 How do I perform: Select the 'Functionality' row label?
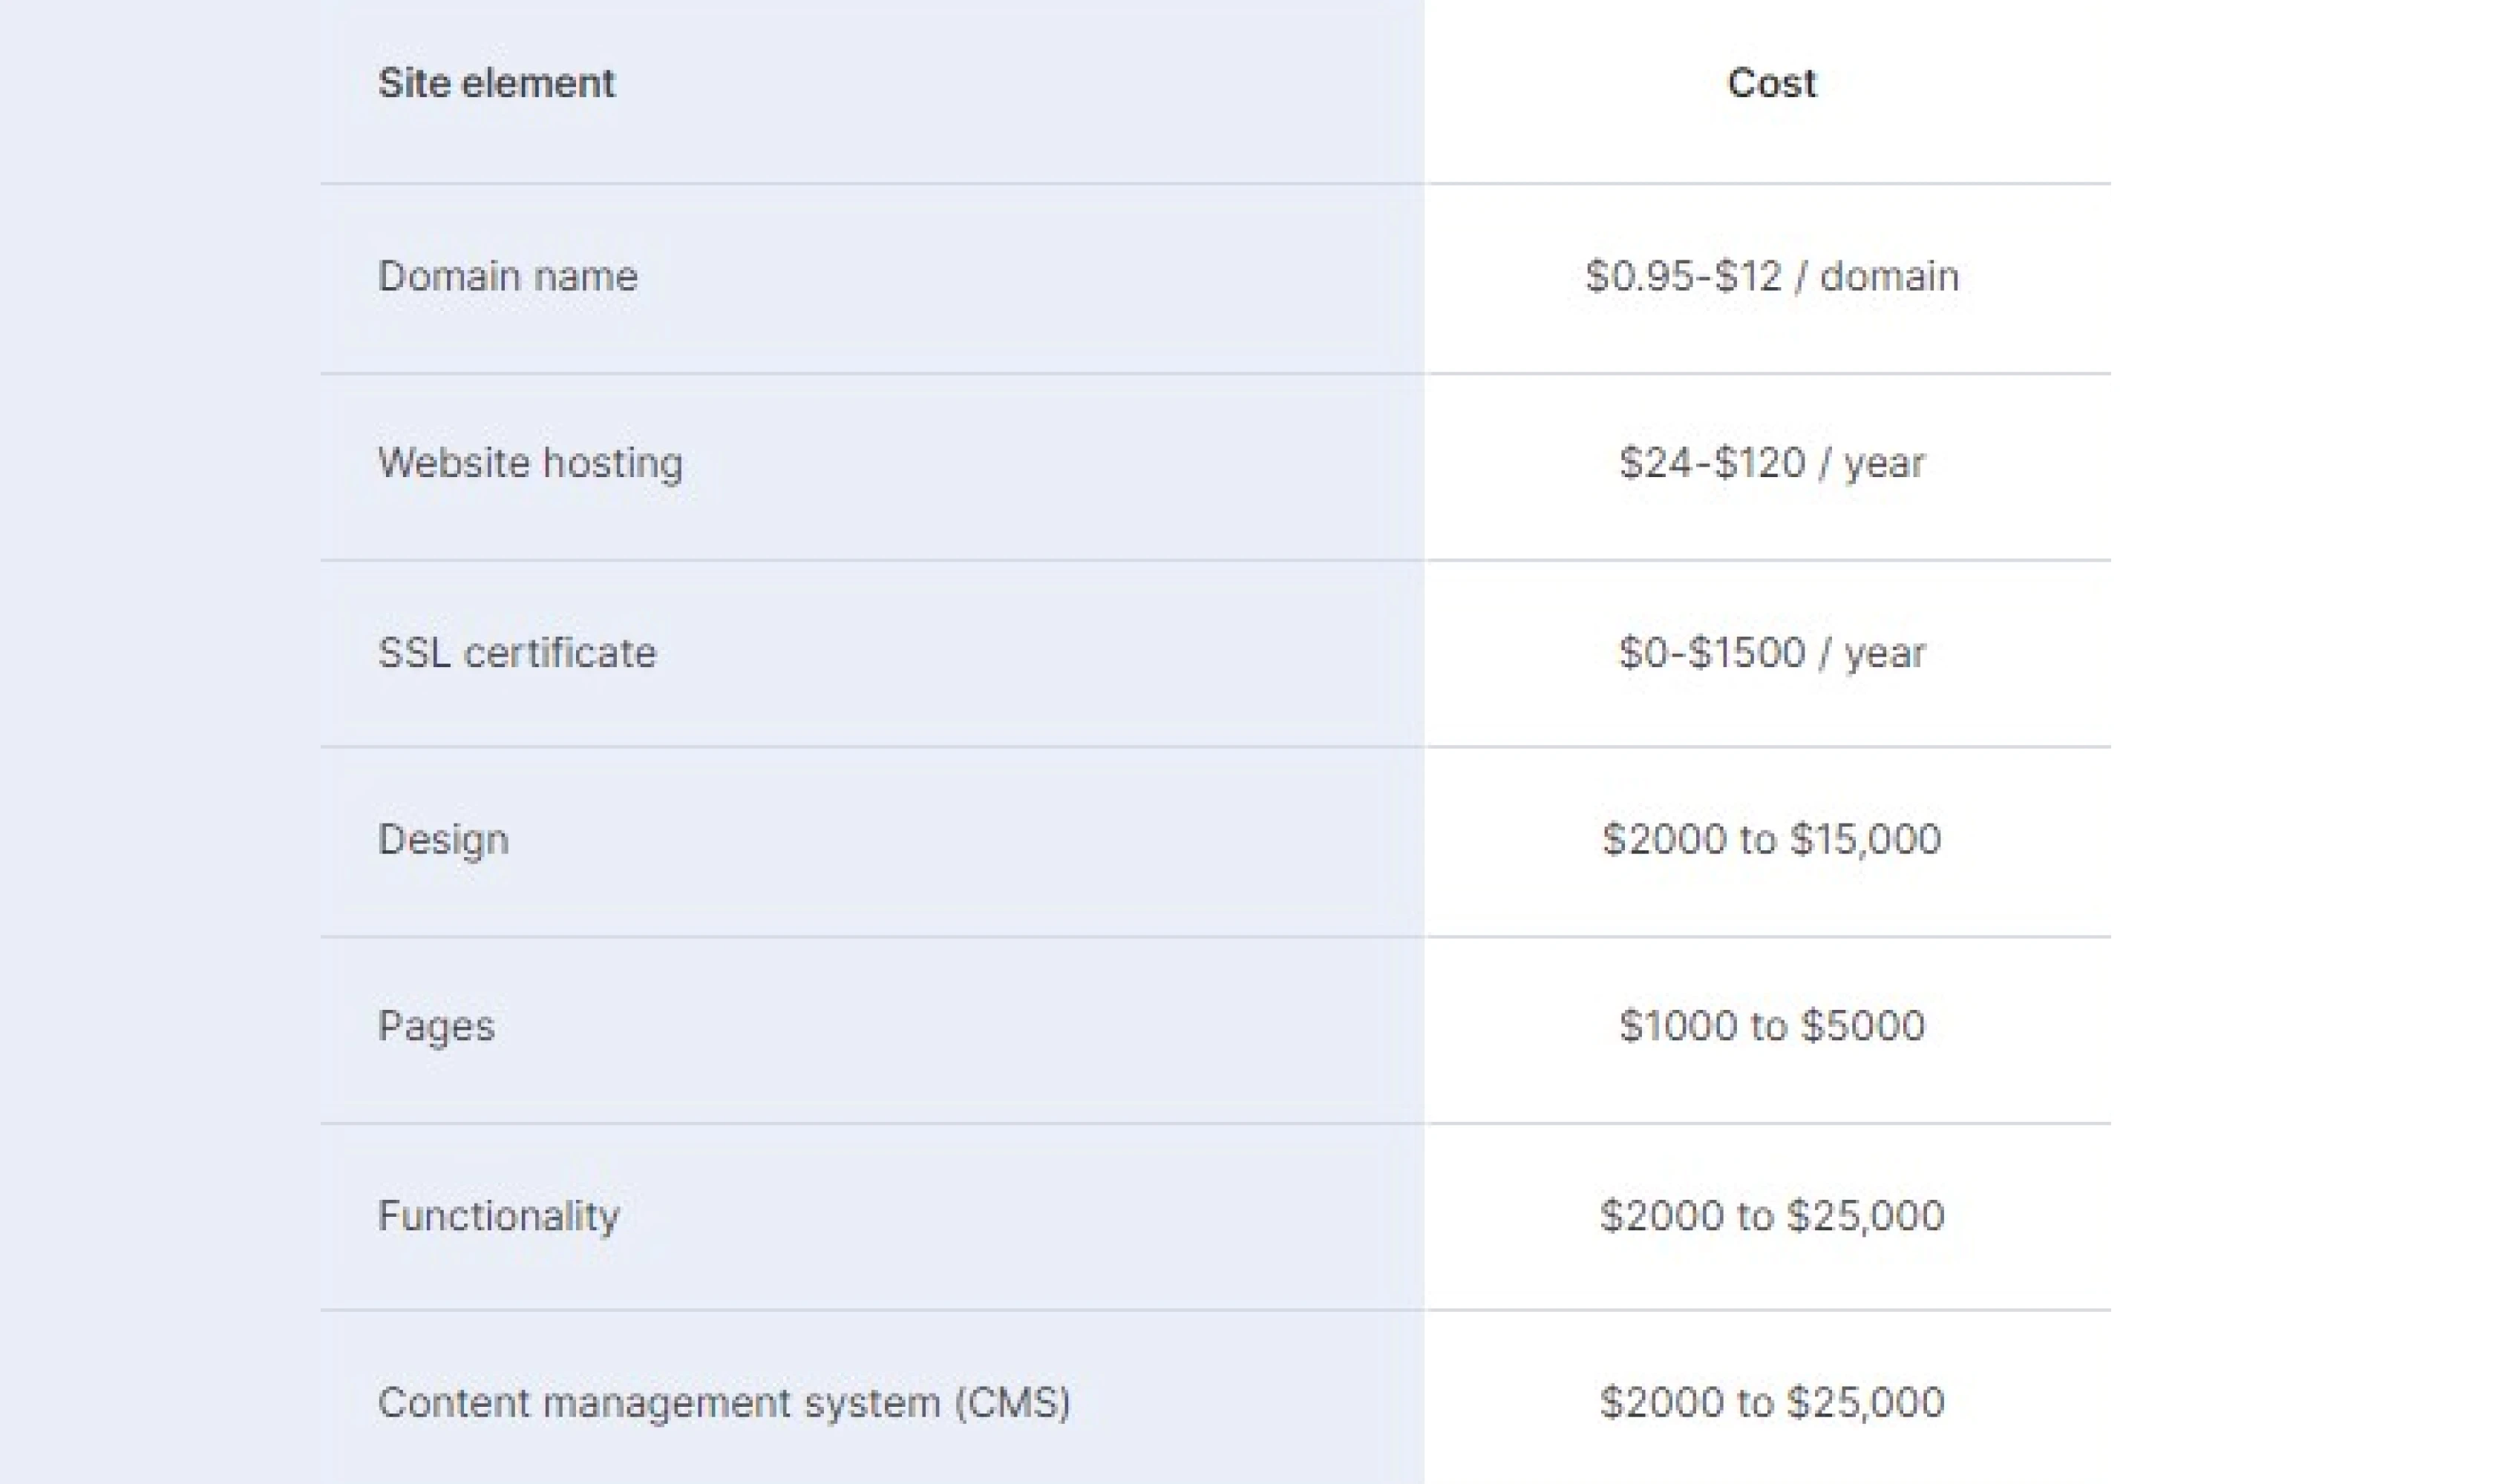(500, 1215)
